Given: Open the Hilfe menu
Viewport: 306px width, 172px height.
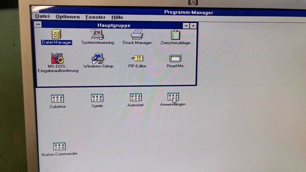Looking at the screenshot, I should [117, 17].
